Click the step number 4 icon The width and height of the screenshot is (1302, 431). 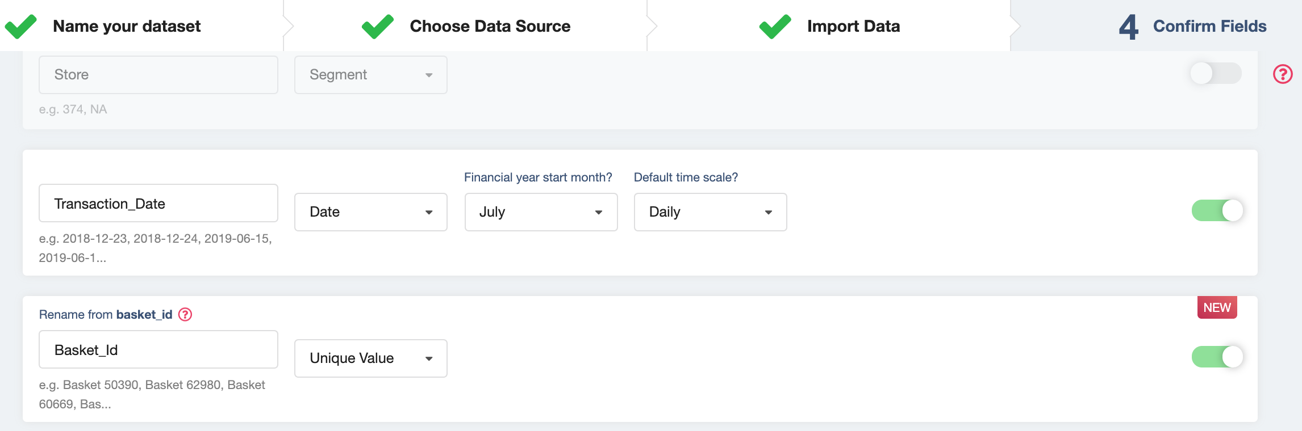(x=1128, y=27)
